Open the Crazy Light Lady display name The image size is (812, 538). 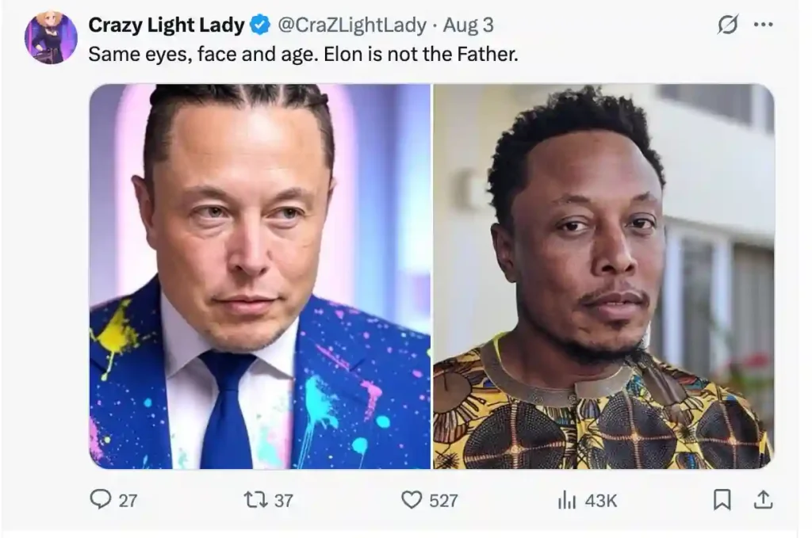(166, 25)
